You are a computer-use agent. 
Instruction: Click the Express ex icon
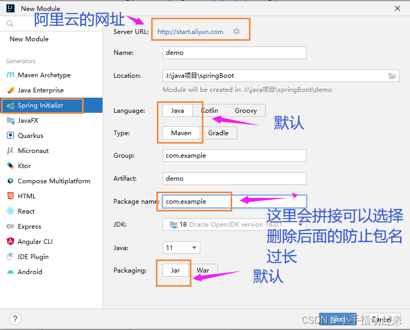tap(10, 227)
